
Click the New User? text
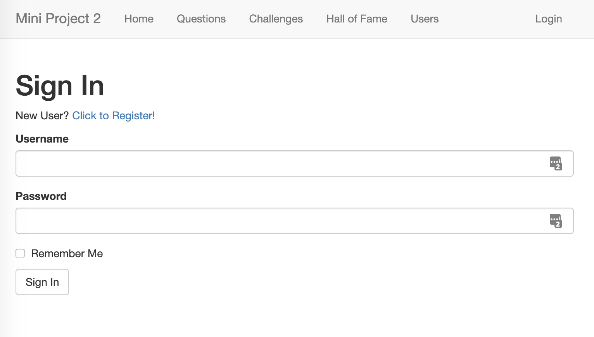42,115
